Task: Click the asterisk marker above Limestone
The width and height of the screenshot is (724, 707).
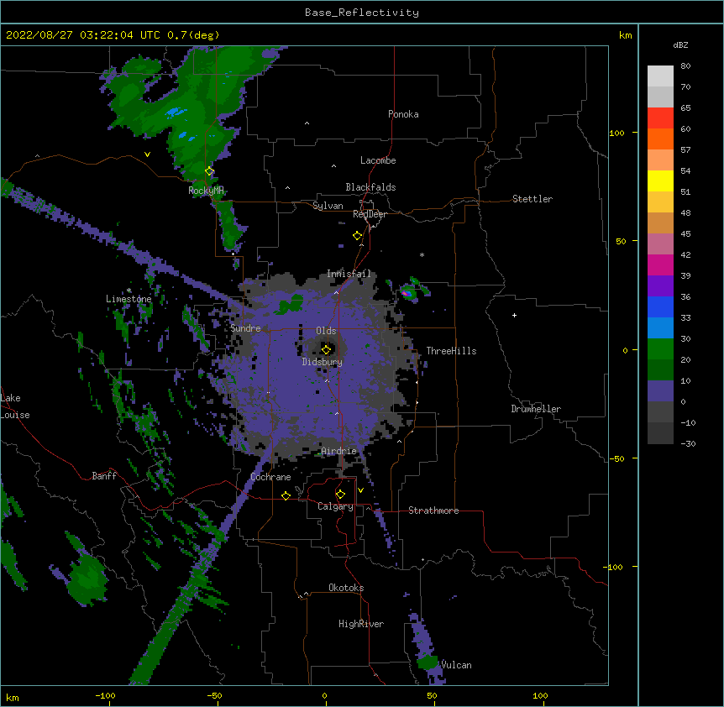Action: click(x=129, y=291)
